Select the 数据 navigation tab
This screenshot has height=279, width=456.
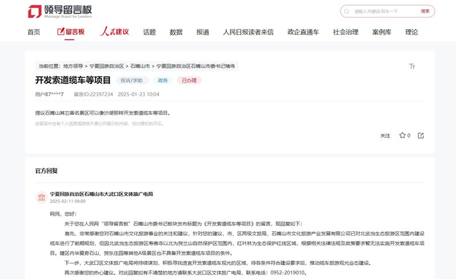[x=176, y=32]
